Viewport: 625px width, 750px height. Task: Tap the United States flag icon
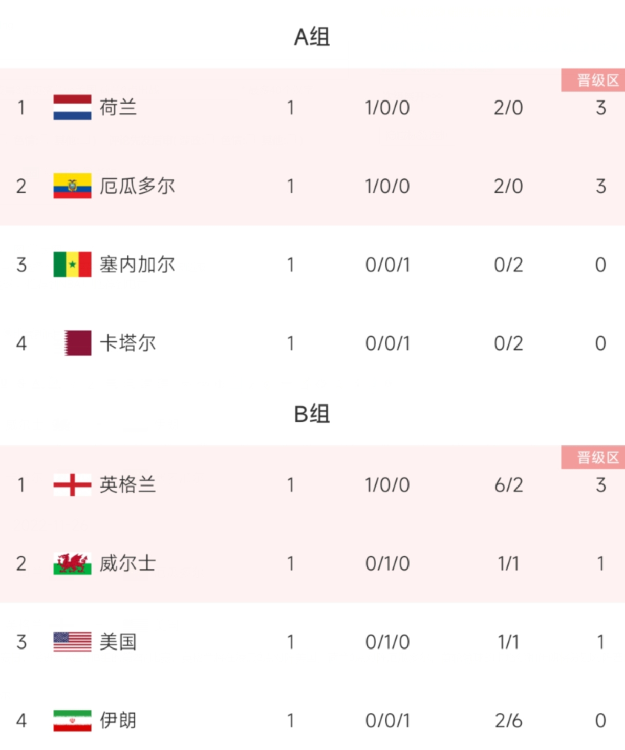[72, 642]
